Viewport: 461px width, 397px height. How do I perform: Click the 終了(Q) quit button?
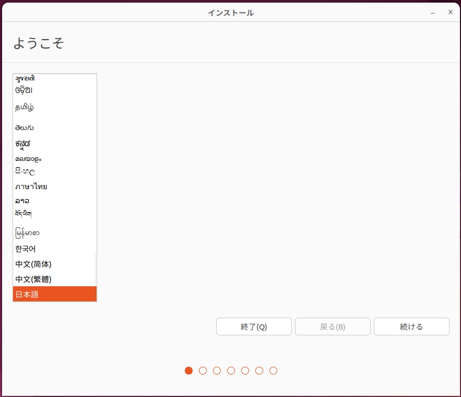[x=254, y=326]
